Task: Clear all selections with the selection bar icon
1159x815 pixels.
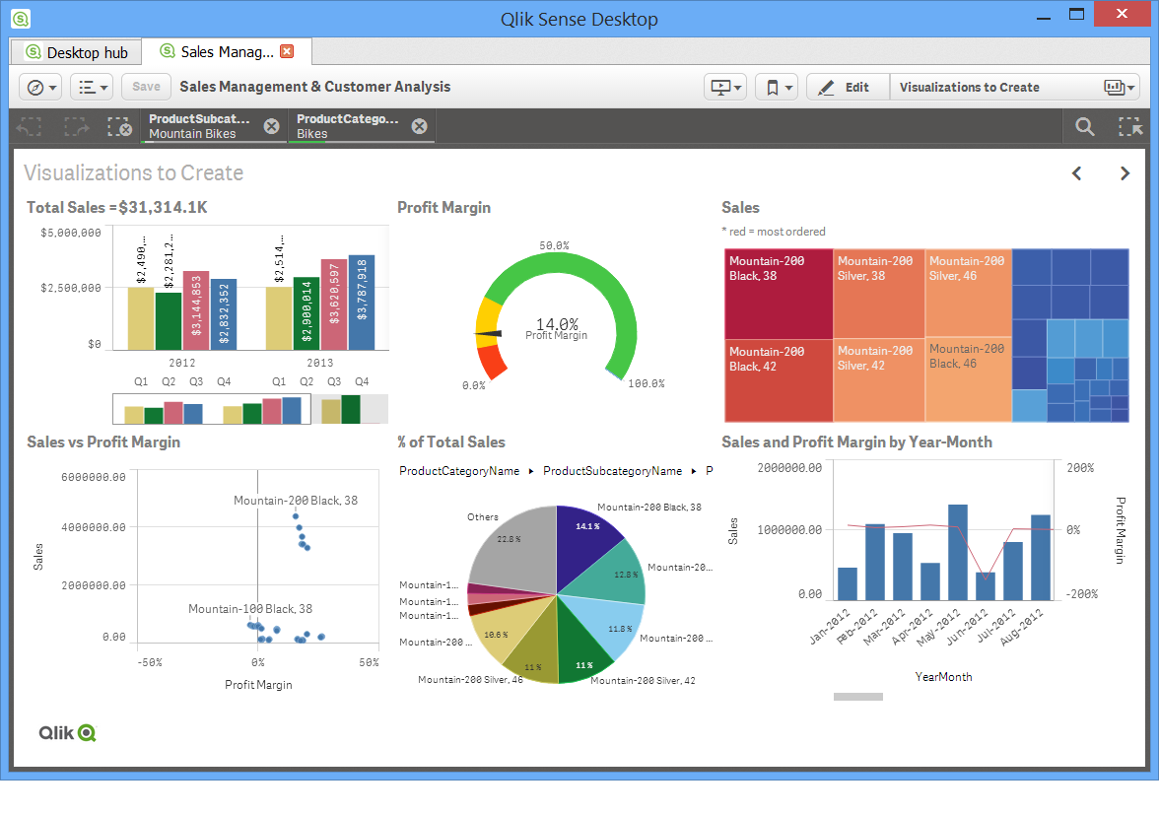Action: point(119,127)
